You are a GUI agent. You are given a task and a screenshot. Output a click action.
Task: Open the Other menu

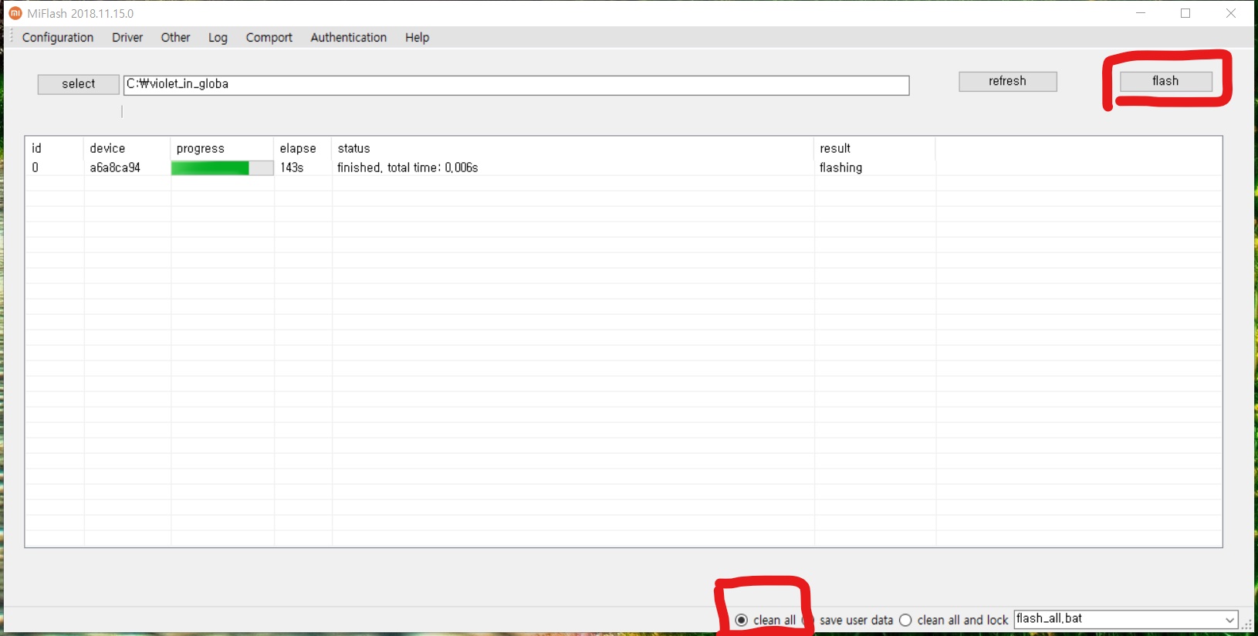coord(175,37)
